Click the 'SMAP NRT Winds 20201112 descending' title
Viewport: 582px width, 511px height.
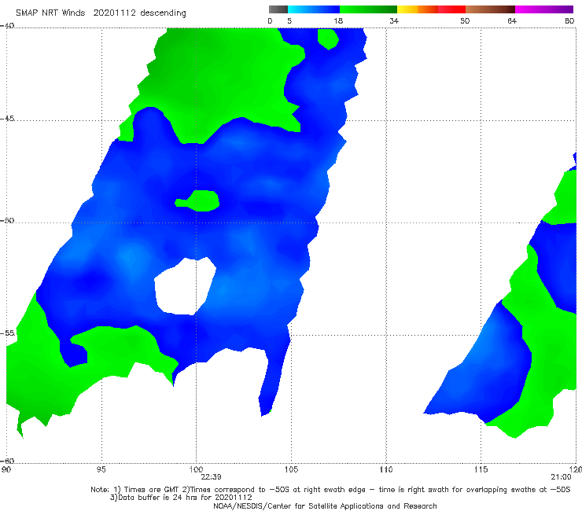point(101,13)
